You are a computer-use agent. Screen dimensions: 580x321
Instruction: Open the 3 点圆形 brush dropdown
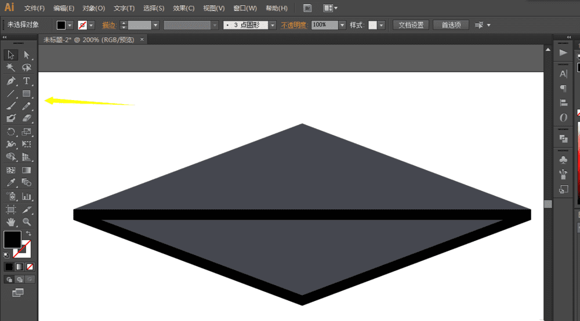point(273,25)
